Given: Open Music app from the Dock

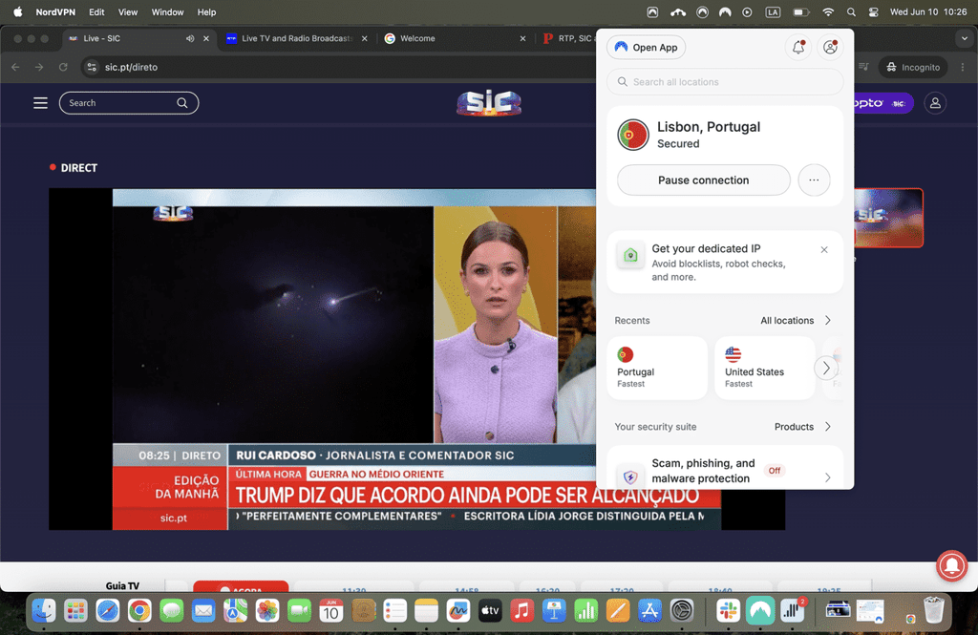Looking at the screenshot, I should click(522, 611).
